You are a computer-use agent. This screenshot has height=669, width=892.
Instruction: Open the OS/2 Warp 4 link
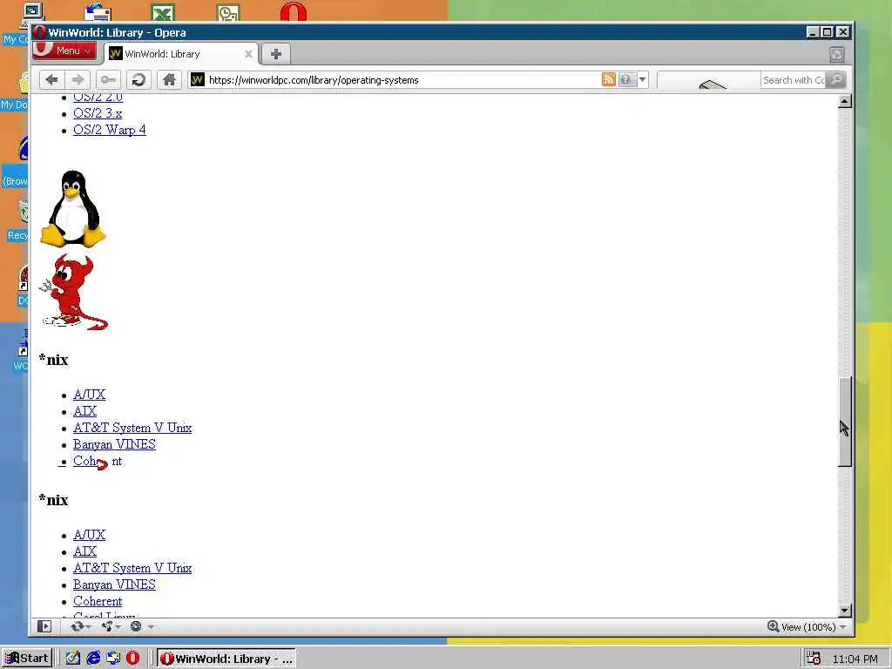(x=109, y=130)
